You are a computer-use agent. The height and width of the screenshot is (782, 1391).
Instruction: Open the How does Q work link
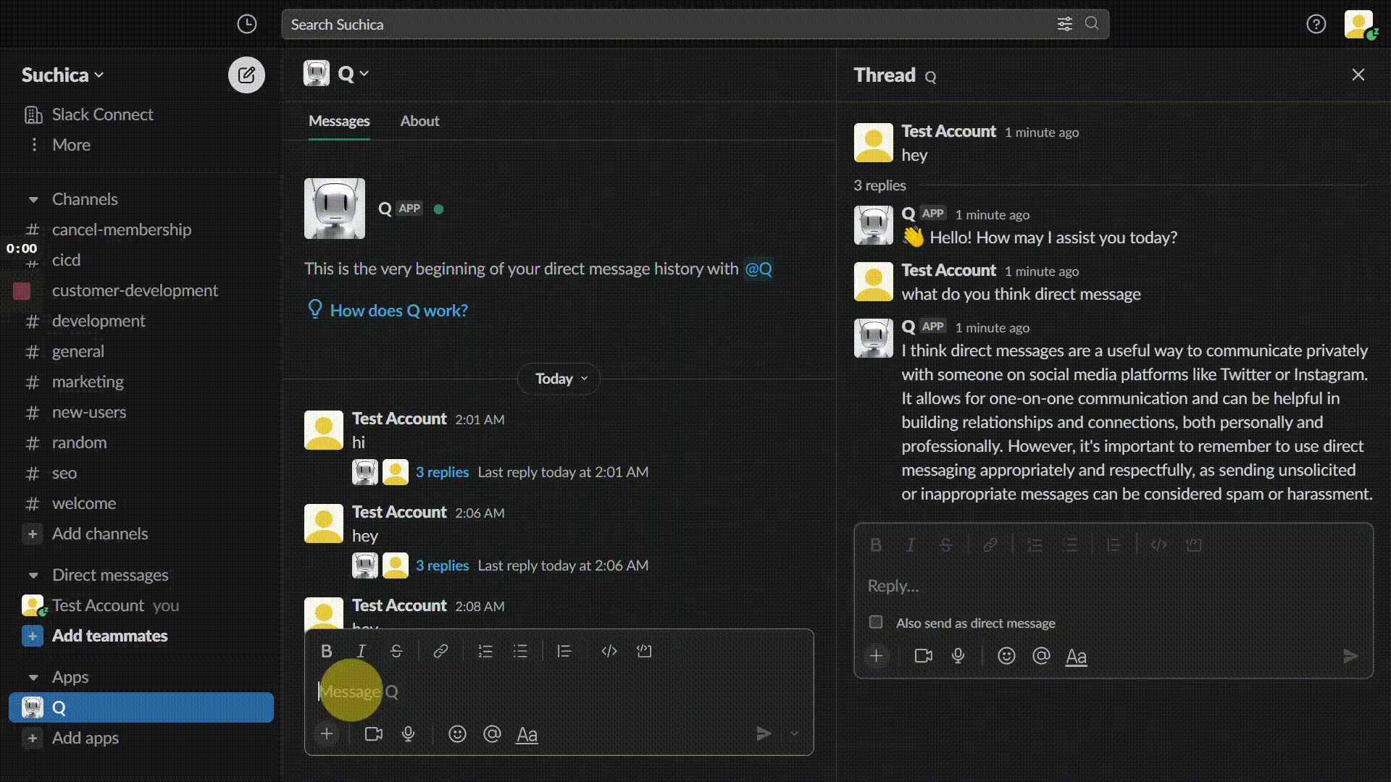click(398, 311)
